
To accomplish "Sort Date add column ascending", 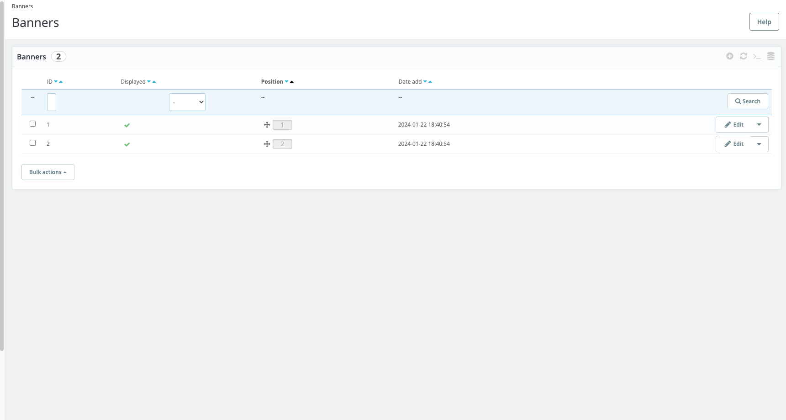I will point(430,82).
